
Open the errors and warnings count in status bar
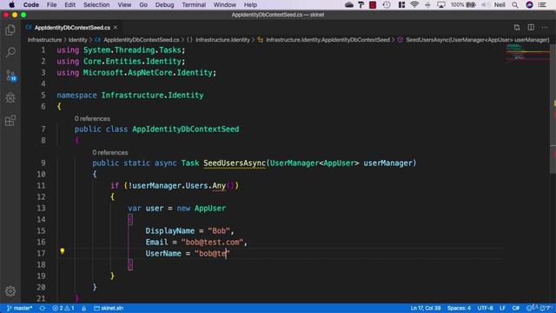(63, 308)
